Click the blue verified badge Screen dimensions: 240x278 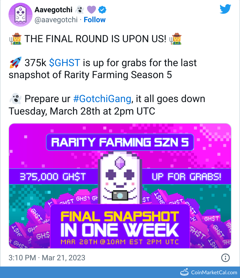tap(102, 10)
